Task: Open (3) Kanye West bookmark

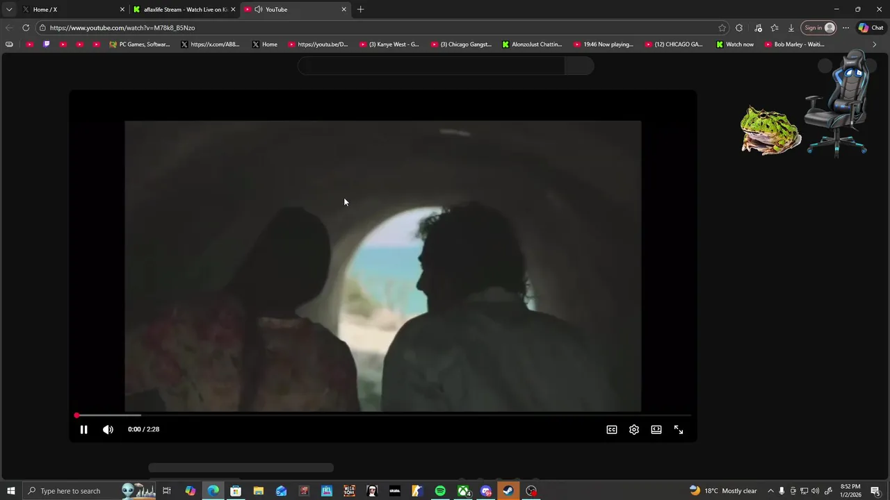Action: [x=389, y=44]
